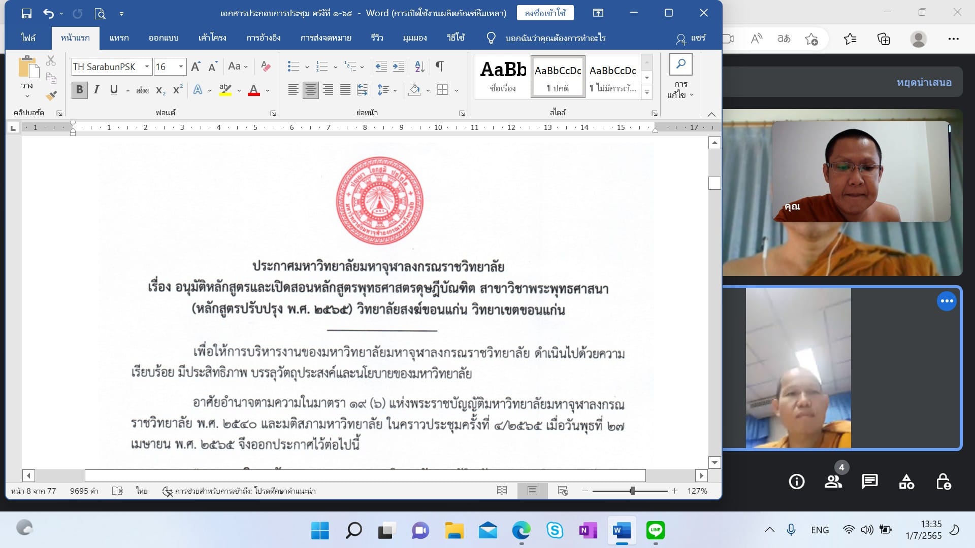Screen dimensions: 975x548
Task: Apply the ชื่อเรื่อง title style
Action: (x=503, y=76)
